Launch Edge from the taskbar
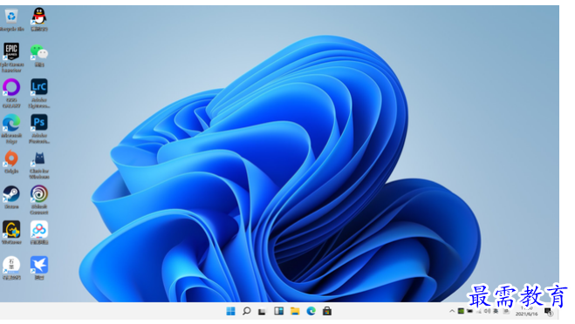Viewport: 575px width, 324px height. coord(311,311)
